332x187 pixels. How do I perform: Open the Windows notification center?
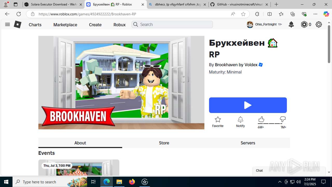coord(323,182)
